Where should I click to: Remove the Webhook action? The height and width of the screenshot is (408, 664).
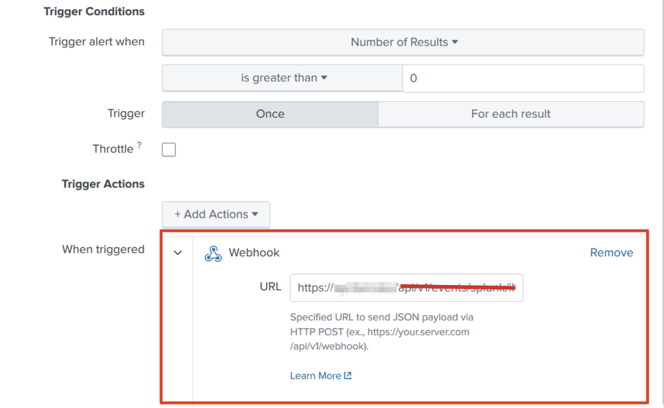[x=611, y=253]
